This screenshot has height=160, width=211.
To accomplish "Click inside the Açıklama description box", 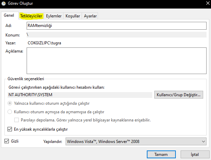I will (x=116, y=61).
